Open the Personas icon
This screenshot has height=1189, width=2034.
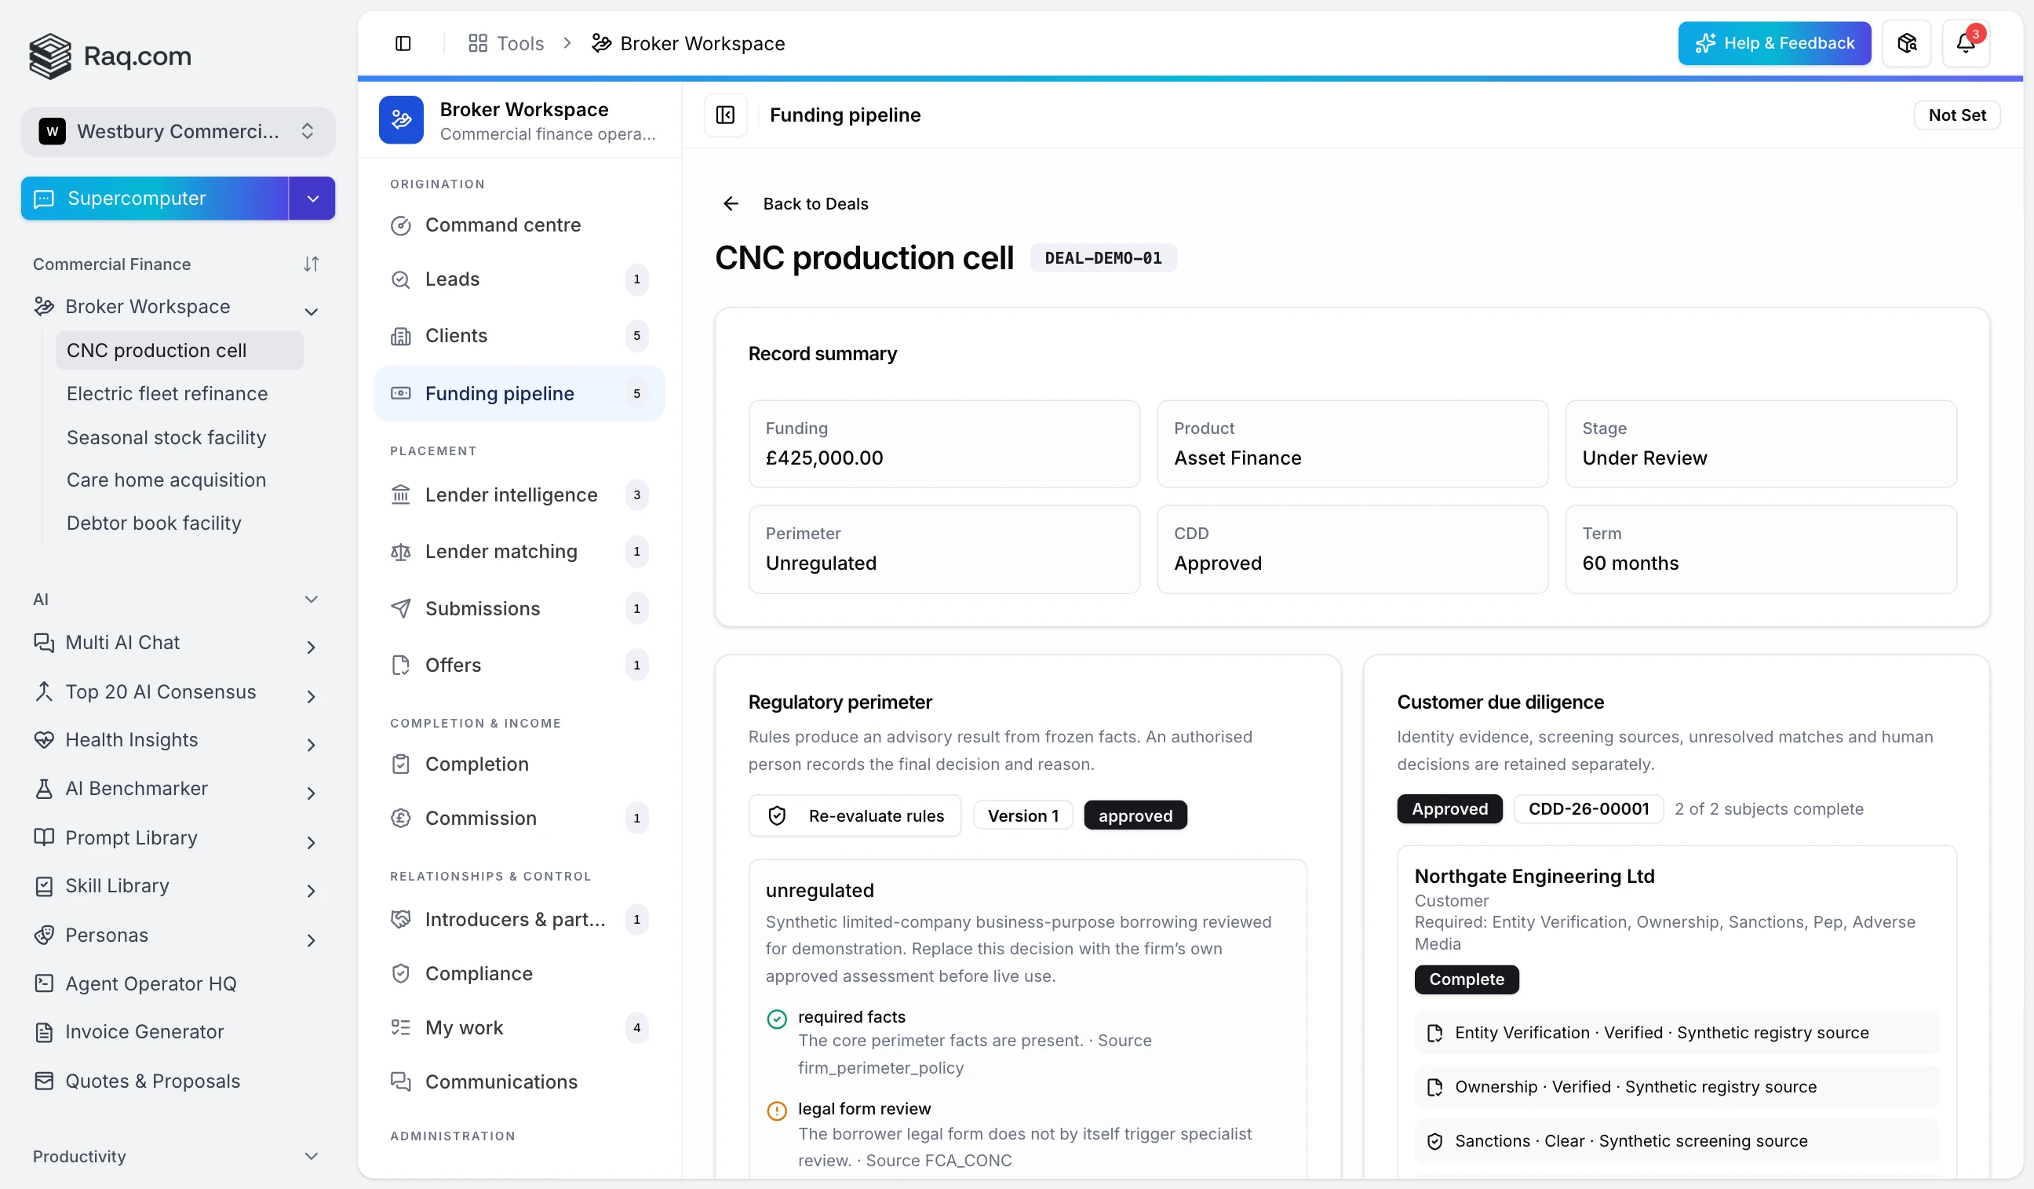click(x=45, y=935)
